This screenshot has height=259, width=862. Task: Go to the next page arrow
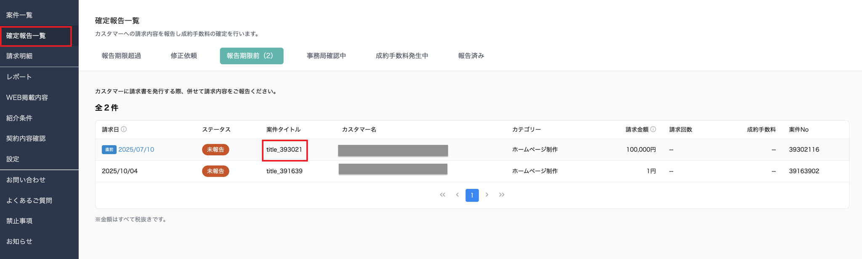click(x=487, y=195)
